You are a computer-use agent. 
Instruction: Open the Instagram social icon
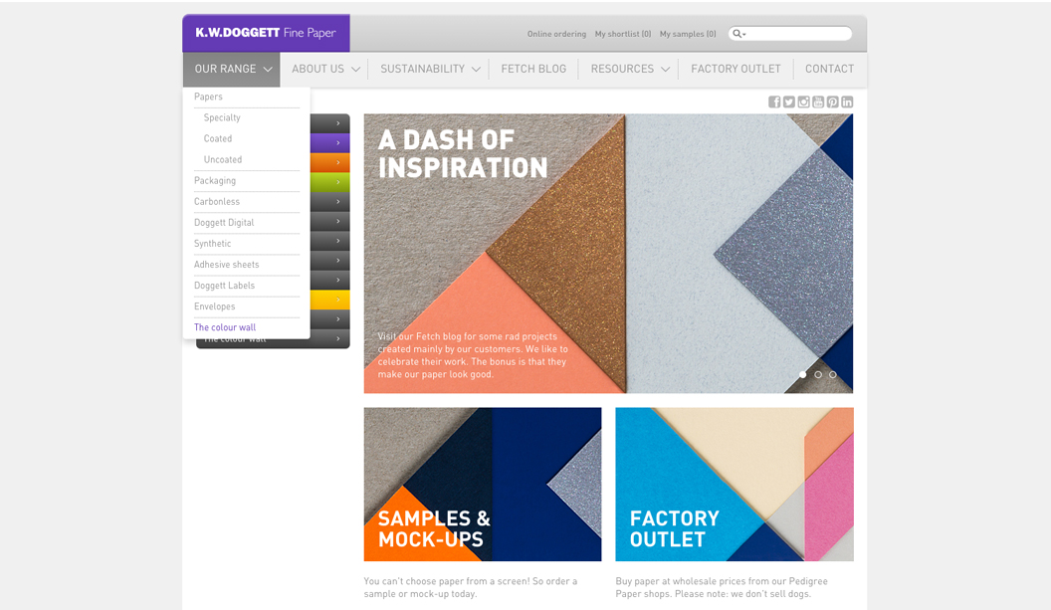click(x=803, y=102)
